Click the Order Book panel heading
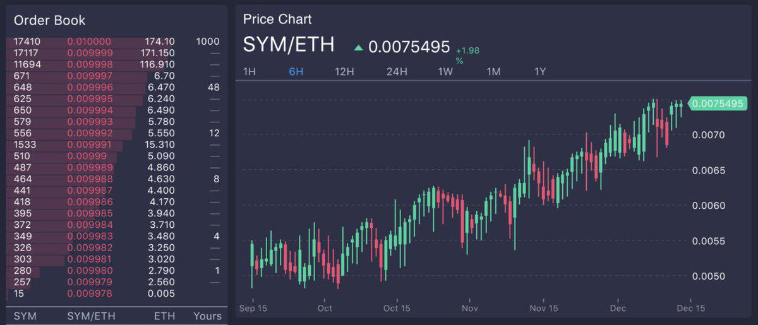This screenshot has width=758, height=325. pos(49,21)
